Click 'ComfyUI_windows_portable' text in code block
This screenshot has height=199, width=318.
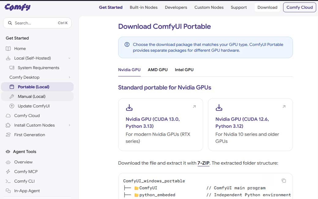click(154, 181)
